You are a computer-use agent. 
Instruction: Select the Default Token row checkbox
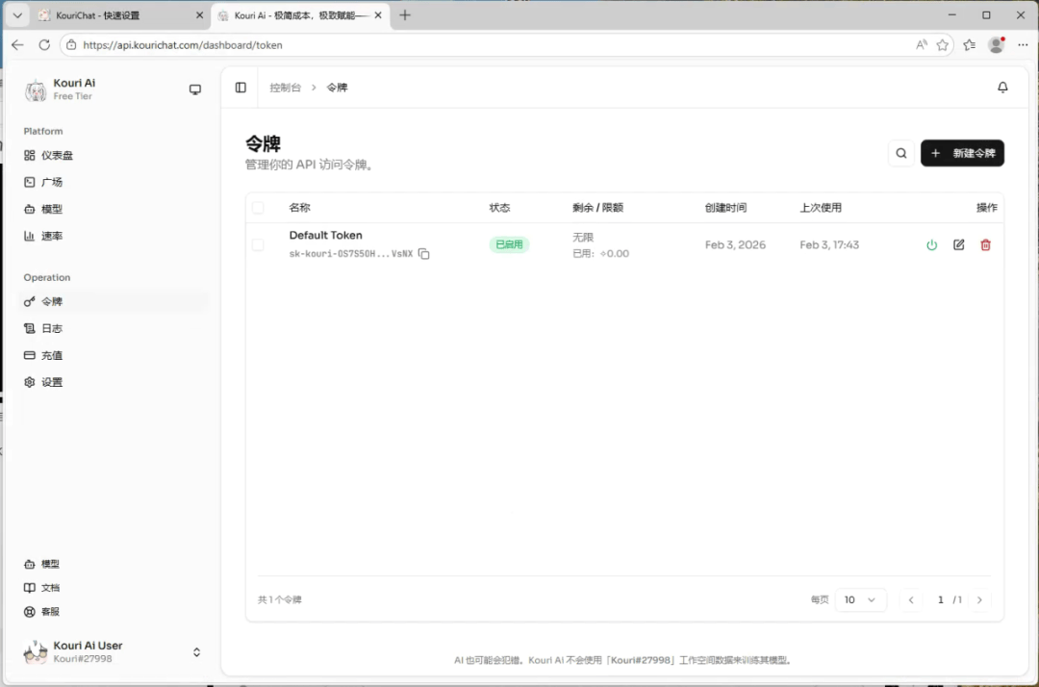coord(258,245)
